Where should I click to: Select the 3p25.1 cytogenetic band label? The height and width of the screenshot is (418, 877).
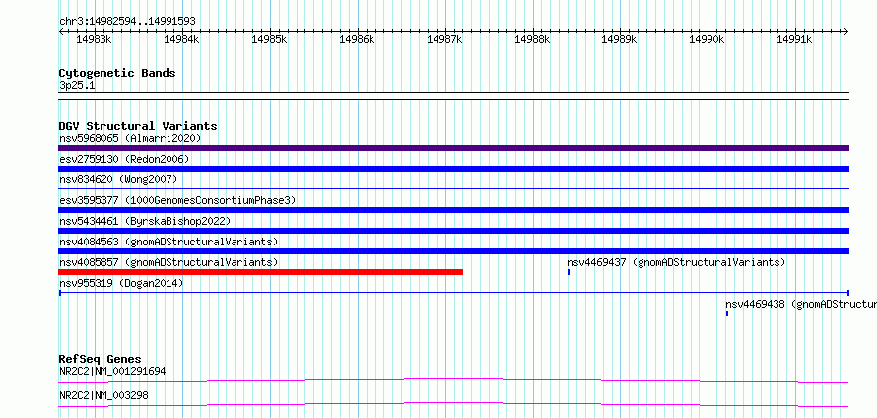[77, 85]
